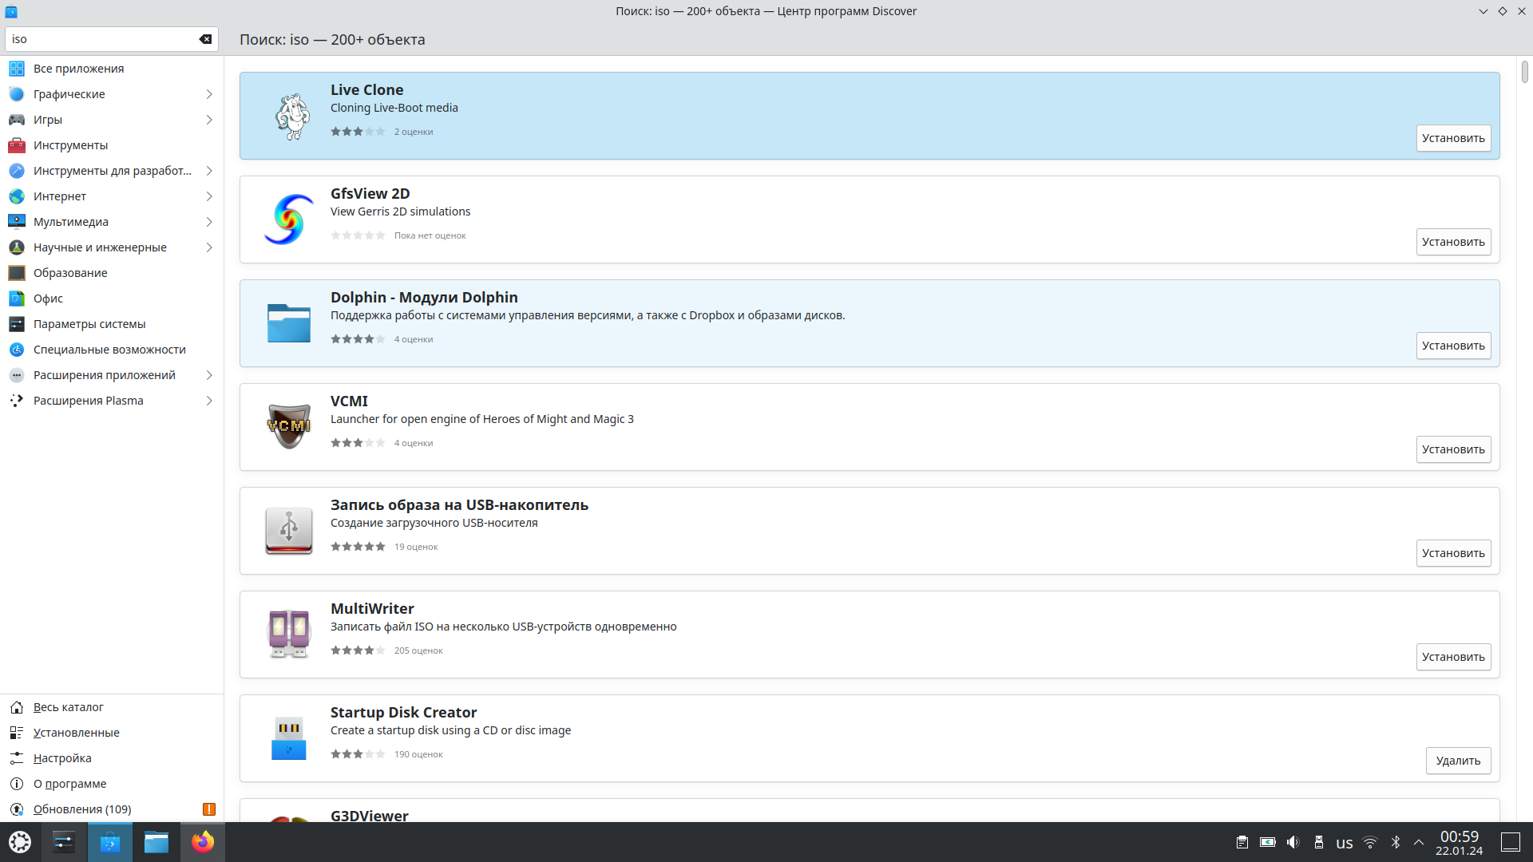This screenshot has height=862, width=1533.
Task: Open Обновления (109) page
Action: pyautogui.click(x=82, y=809)
